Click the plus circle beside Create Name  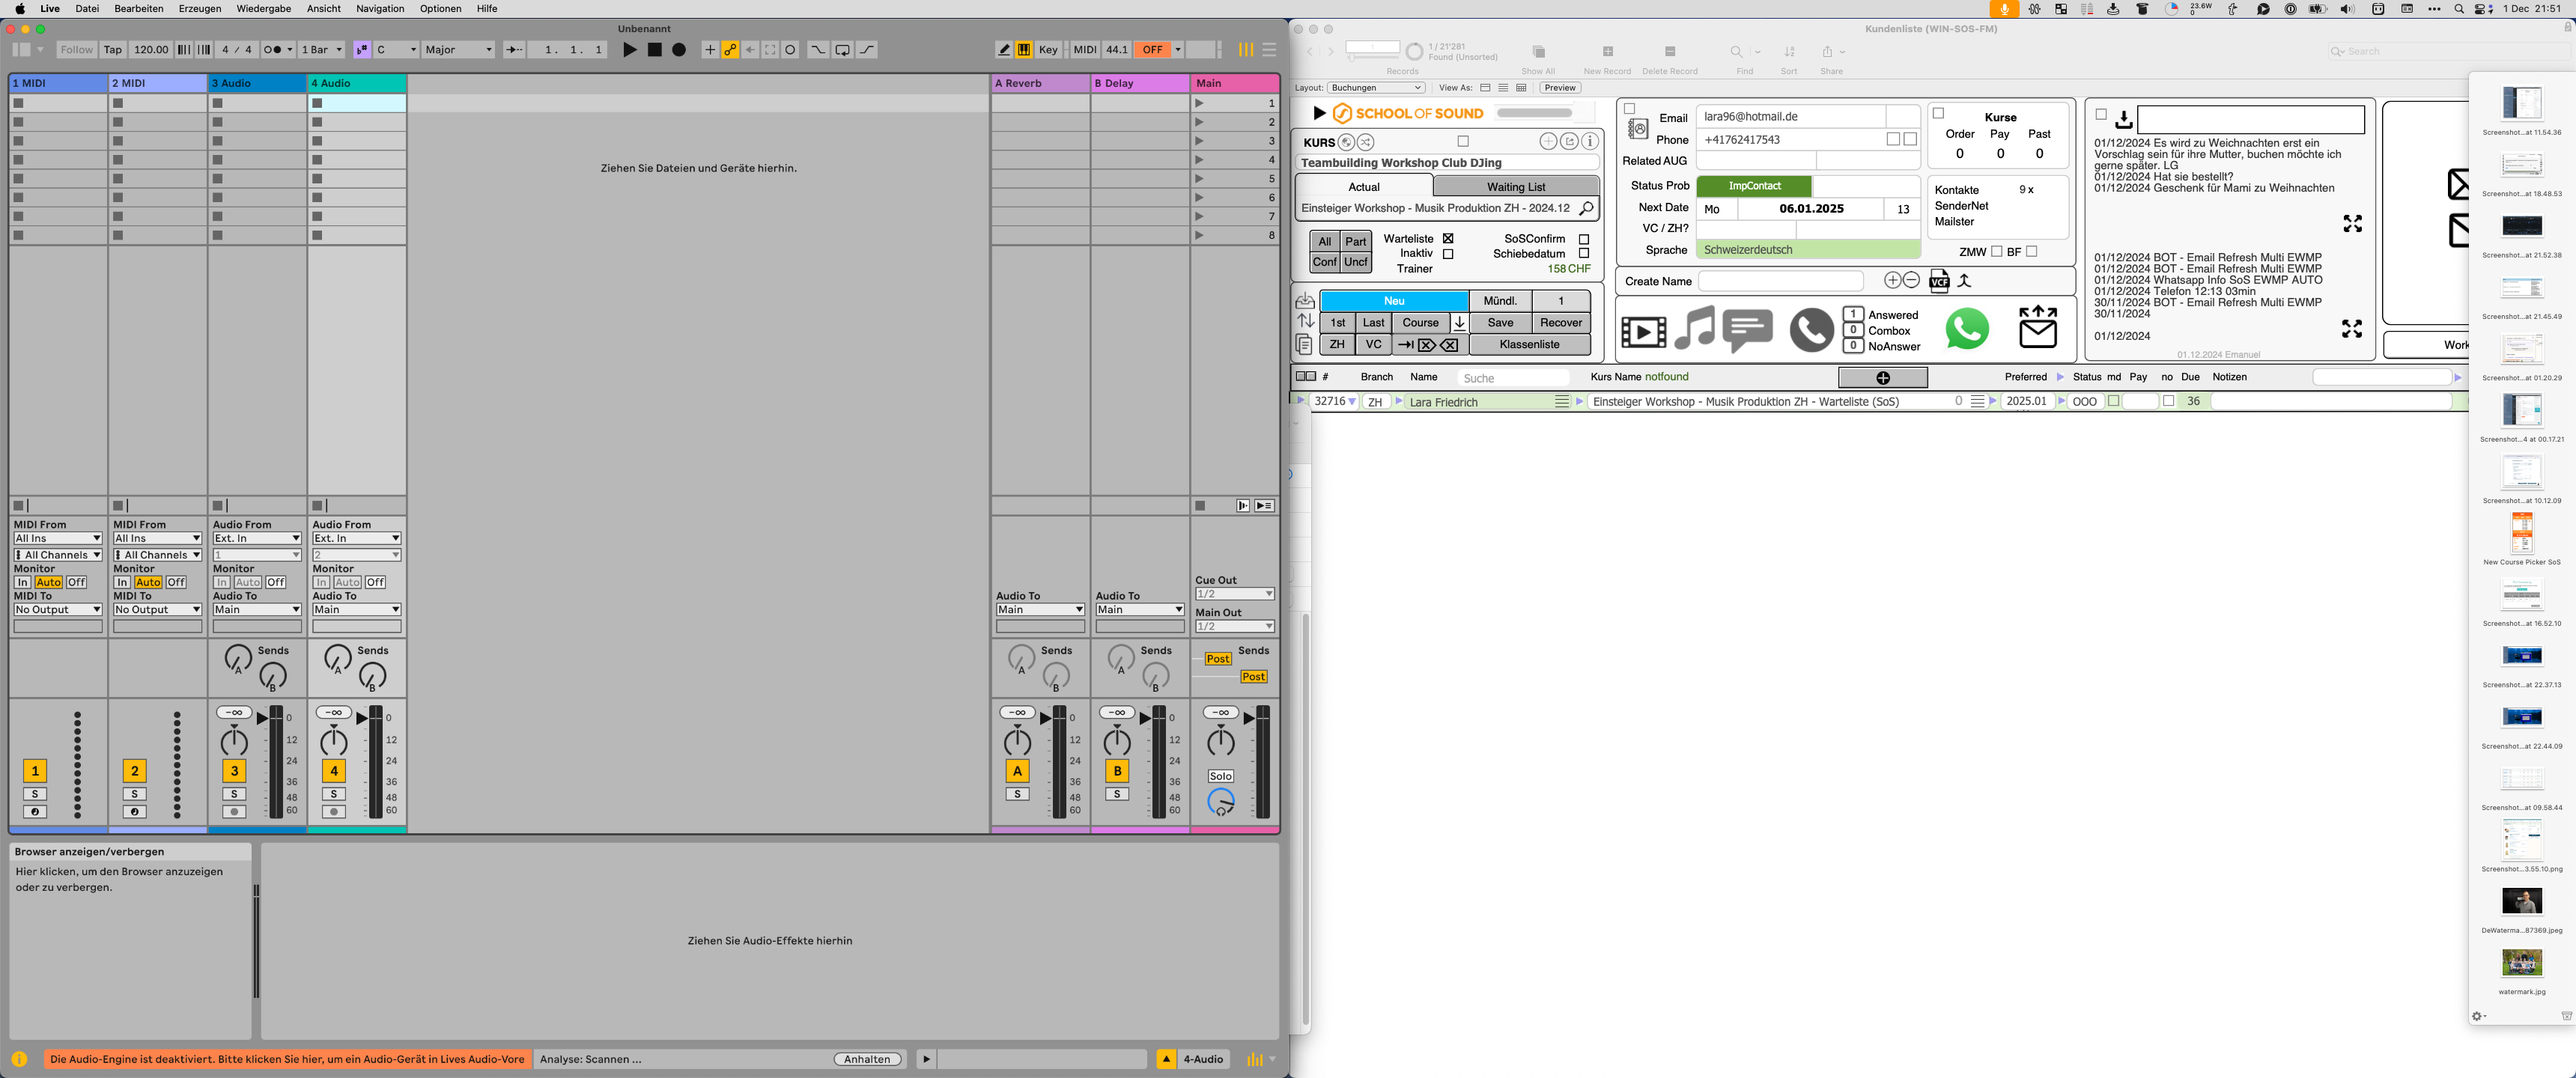tap(1892, 280)
